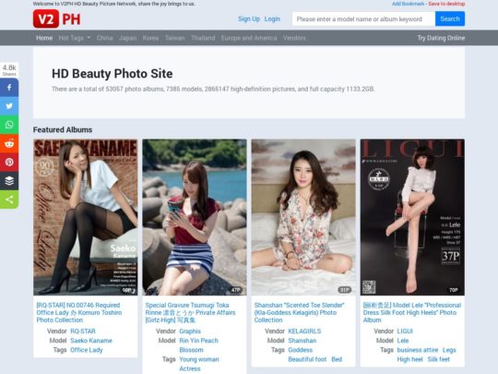The image size is (498, 374).
Task: Pin this page with Pinterest icon
Action: click(x=9, y=163)
